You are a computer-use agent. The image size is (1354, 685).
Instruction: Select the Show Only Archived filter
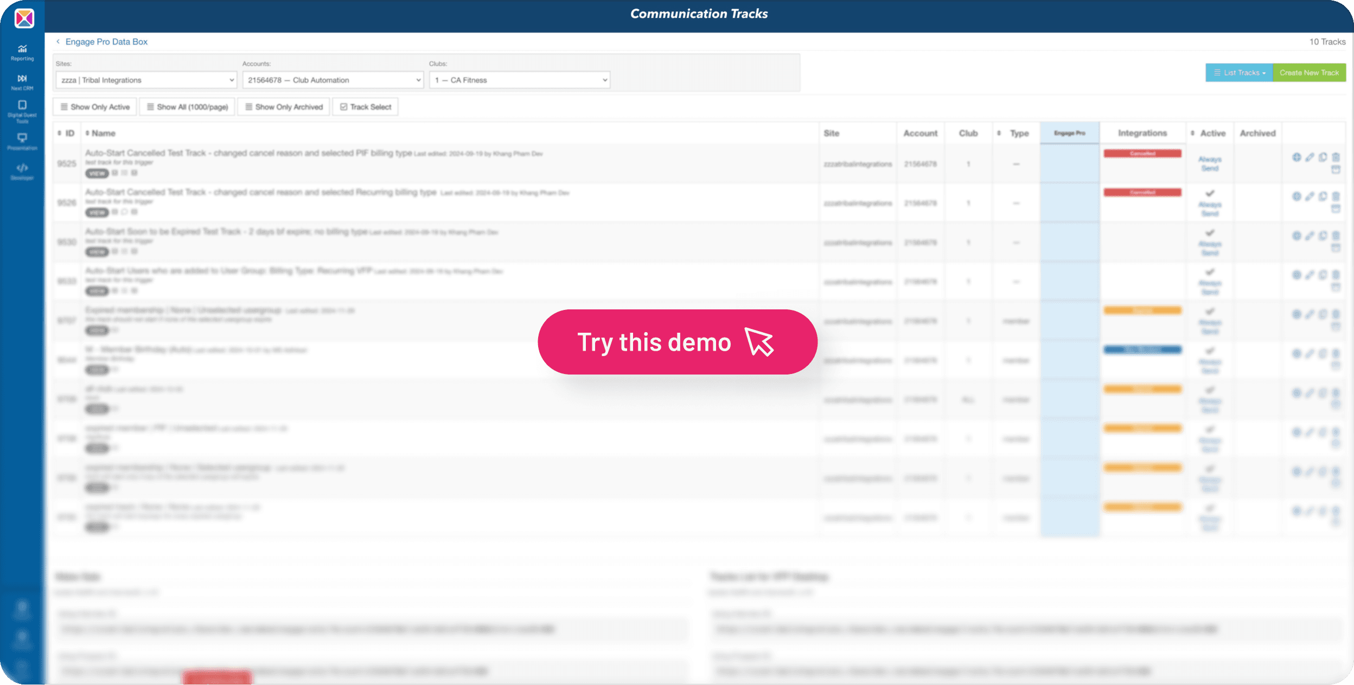tap(284, 107)
